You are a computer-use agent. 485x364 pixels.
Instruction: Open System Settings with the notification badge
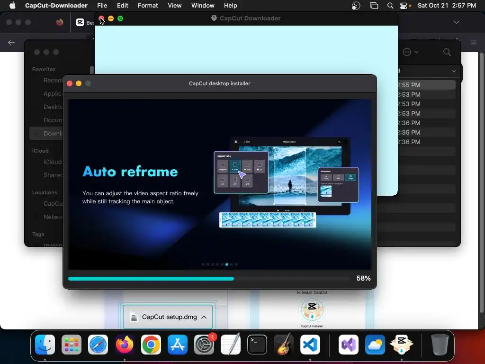tap(204, 345)
